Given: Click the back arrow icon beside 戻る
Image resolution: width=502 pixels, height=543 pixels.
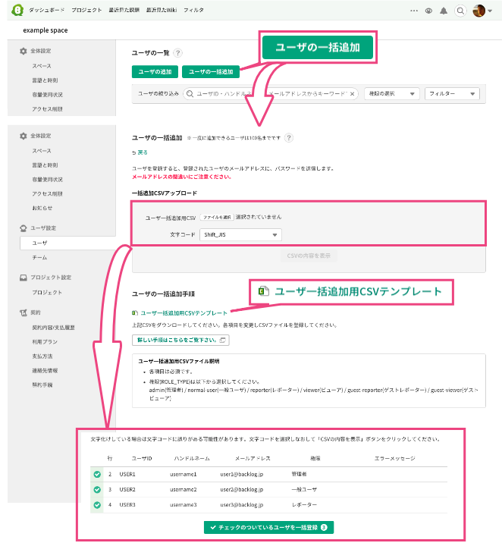Looking at the screenshot, I should click(134, 152).
